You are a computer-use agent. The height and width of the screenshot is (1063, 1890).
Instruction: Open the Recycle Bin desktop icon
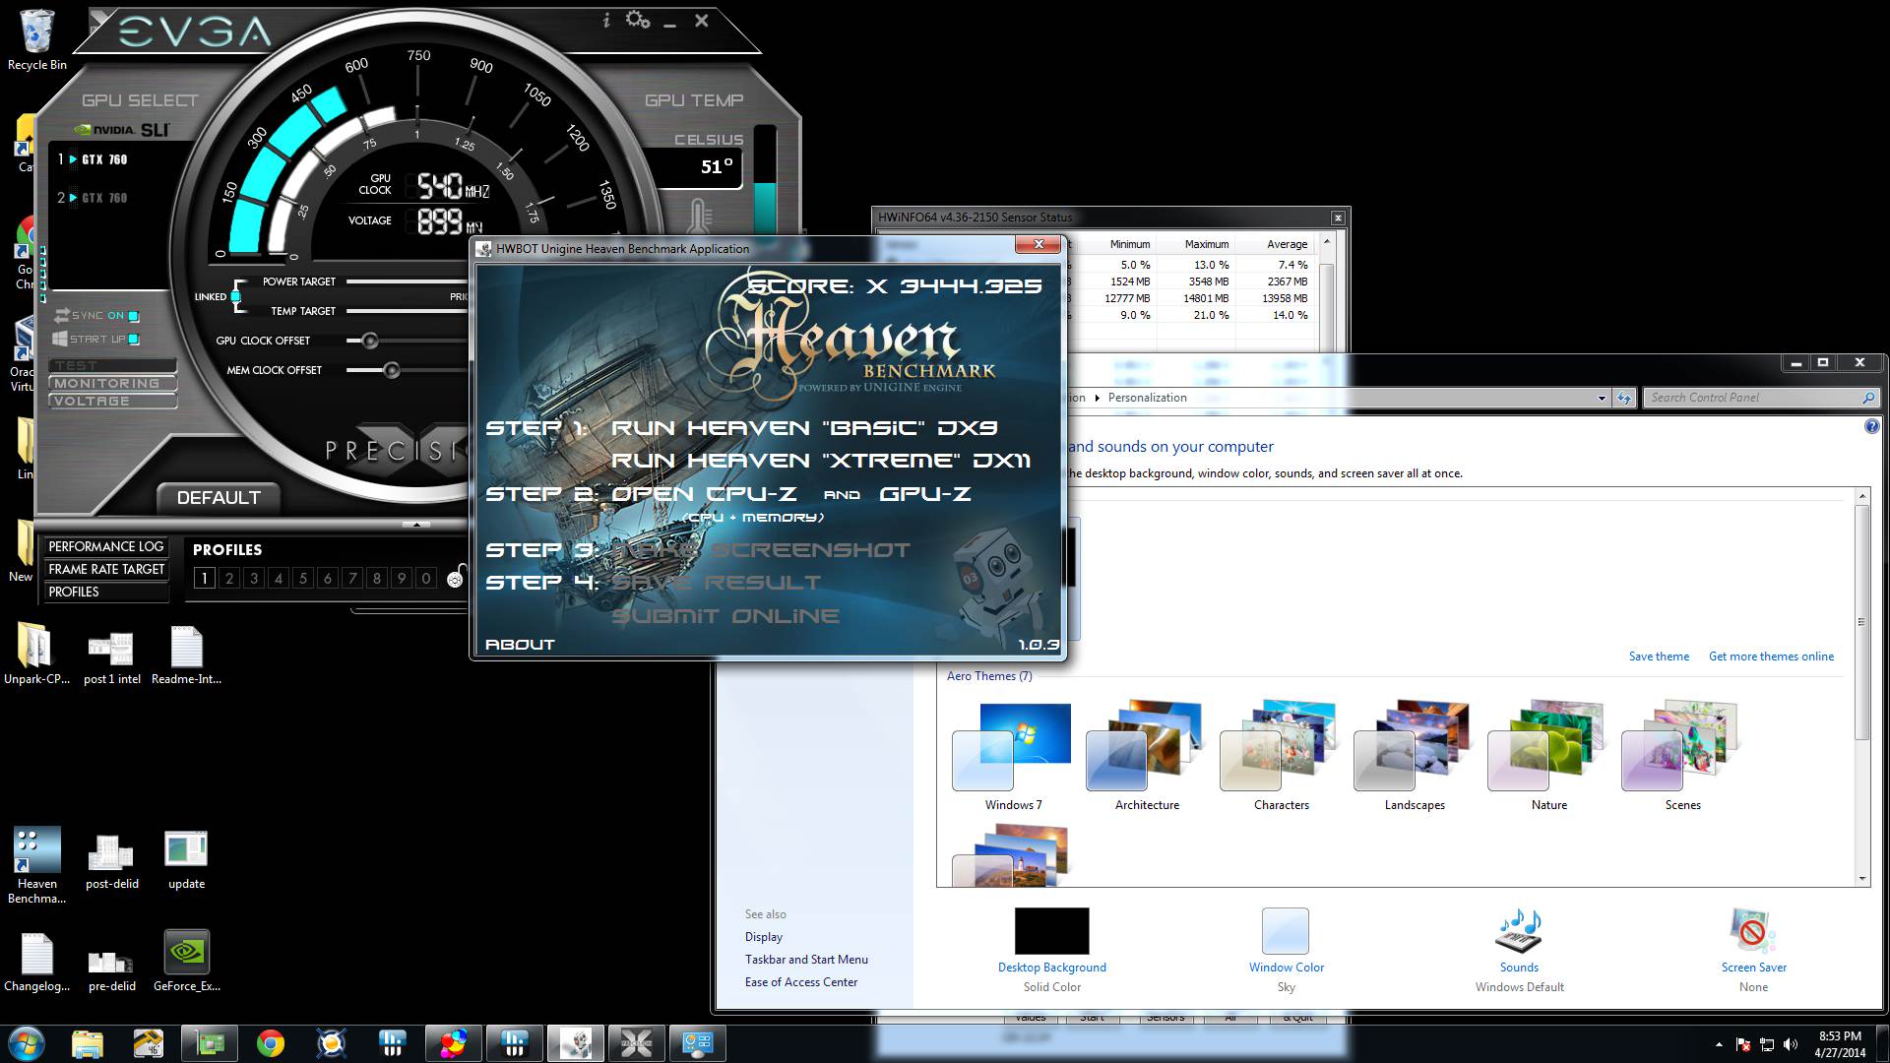click(x=37, y=40)
